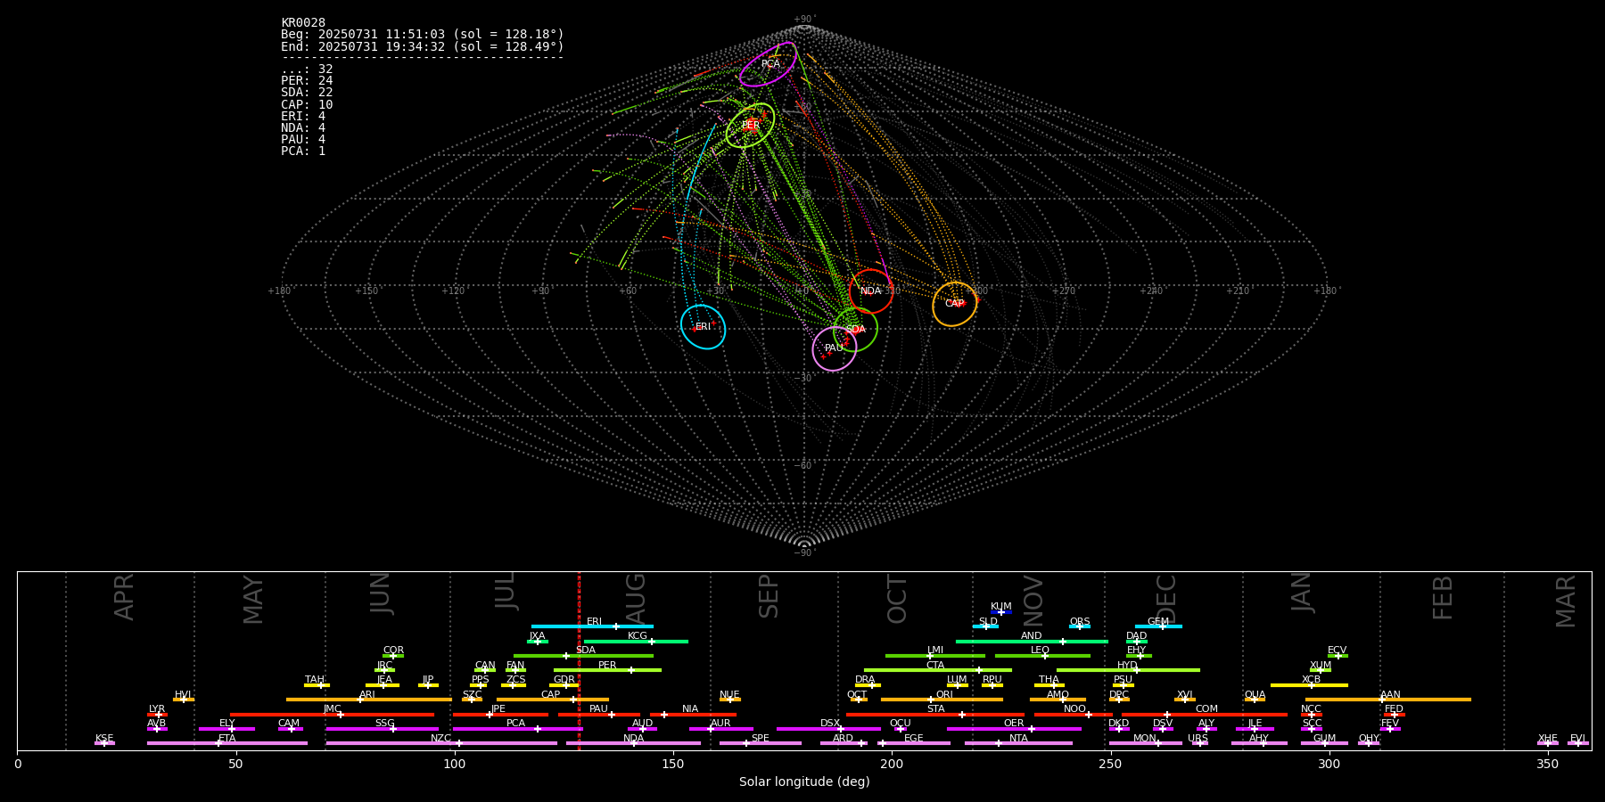Viewport: 1605px width, 802px height.
Task: Select the purple SSG shower bar
Action: click(382, 729)
